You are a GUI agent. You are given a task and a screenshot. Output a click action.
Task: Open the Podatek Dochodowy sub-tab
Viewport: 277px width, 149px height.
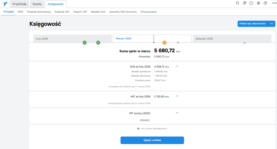tap(39, 12)
